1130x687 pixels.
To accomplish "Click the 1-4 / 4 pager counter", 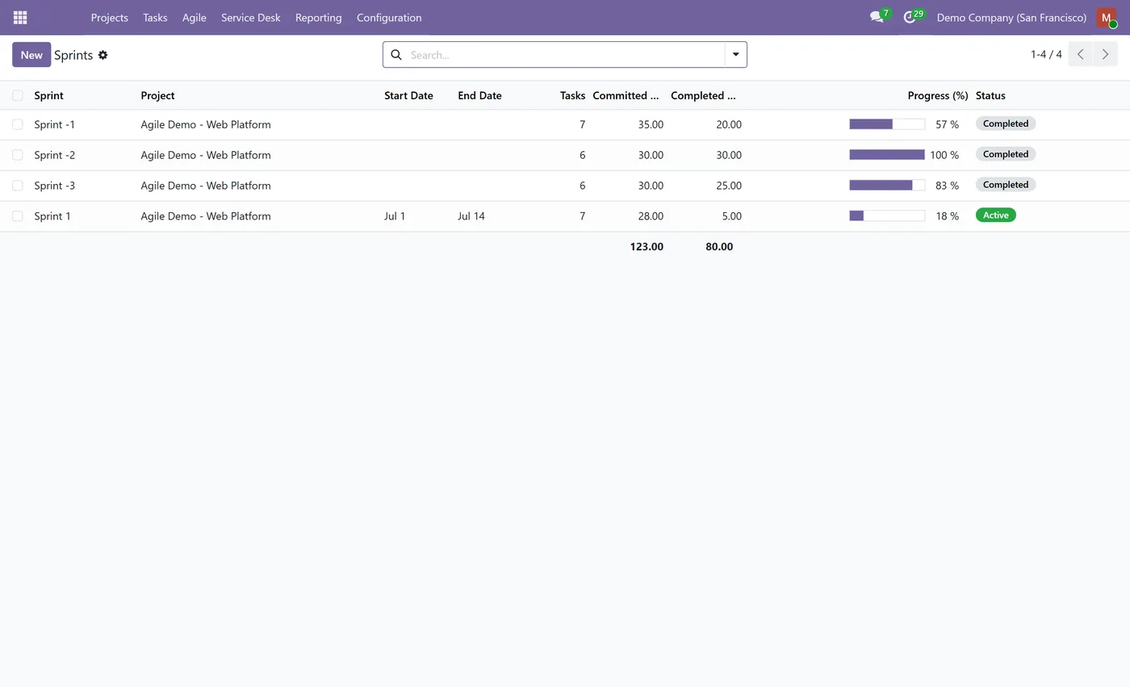I will click(1046, 55).
